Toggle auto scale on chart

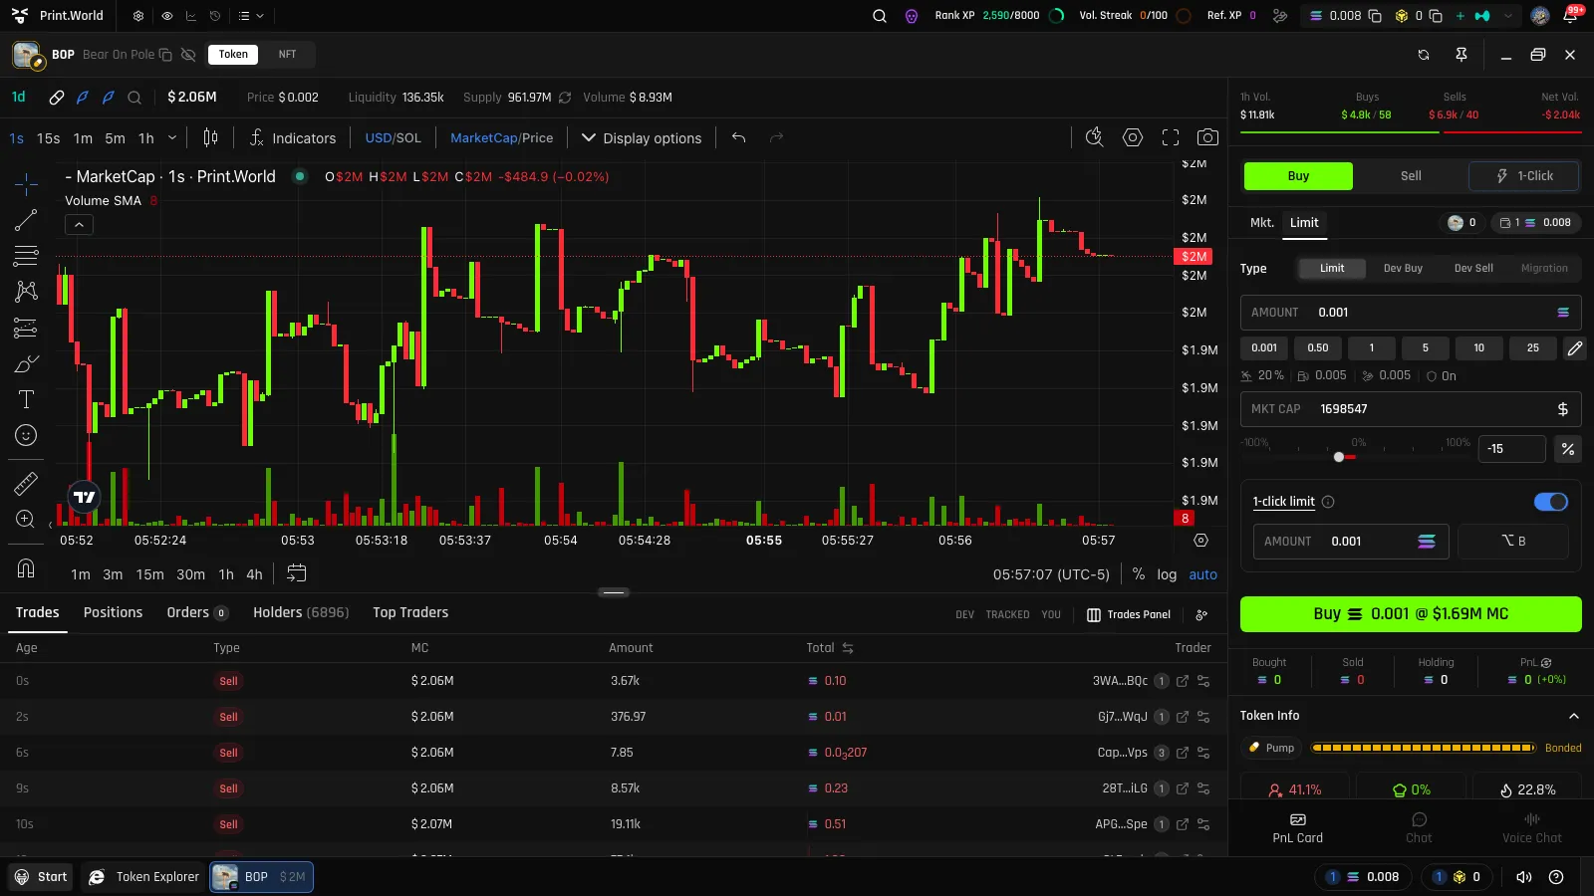point(1202,574)
